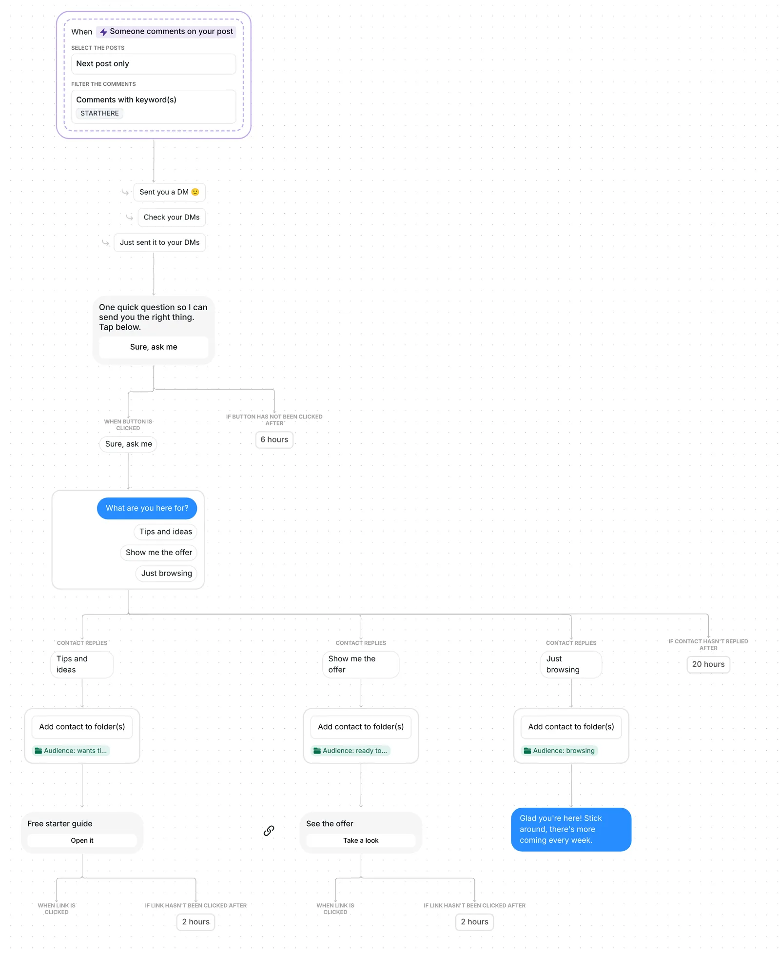Image resolution: width=780 pixels, height=955 pixels.
Task: Click the reply arrow beside "Just sent it to your DMs"
Action: click(x=105, y=243)
